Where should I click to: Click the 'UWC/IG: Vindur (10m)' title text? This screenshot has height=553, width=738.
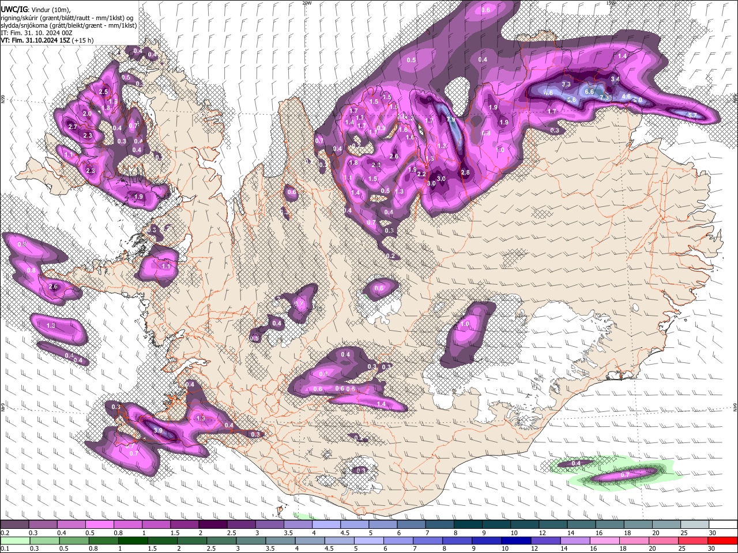(x=36, y=9)
